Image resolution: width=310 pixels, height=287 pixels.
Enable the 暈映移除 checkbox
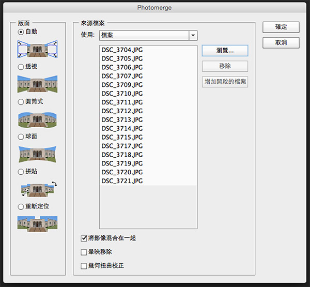84,252
